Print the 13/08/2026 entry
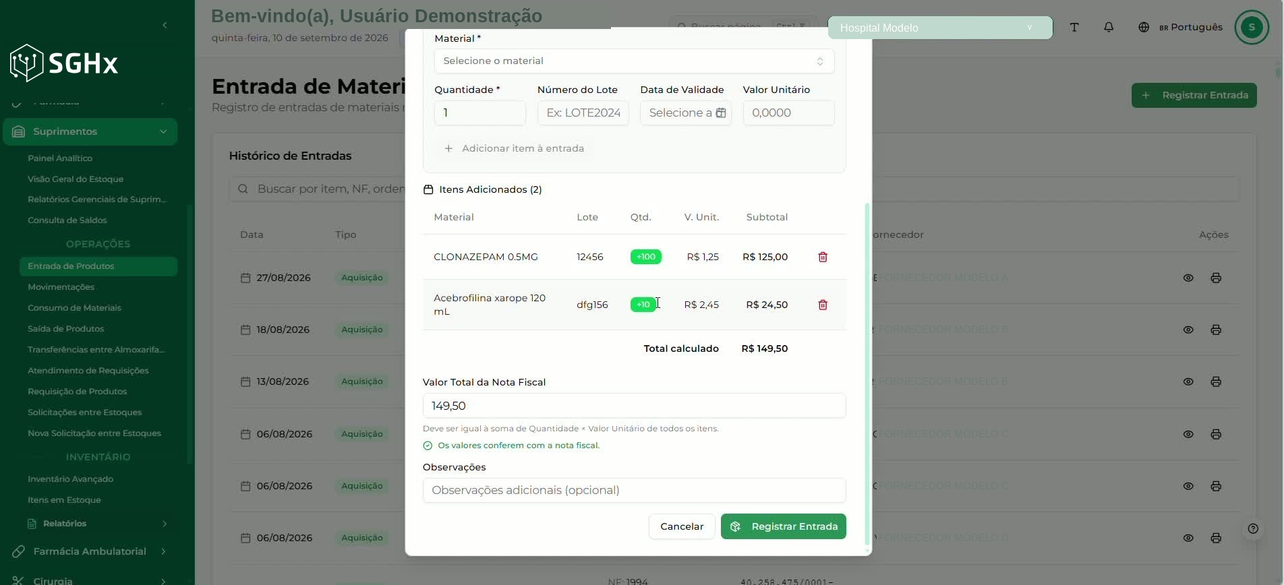Viewport: 1284px width, 585px height. click(x=1216, y=381)
